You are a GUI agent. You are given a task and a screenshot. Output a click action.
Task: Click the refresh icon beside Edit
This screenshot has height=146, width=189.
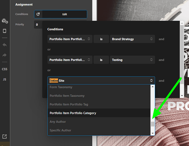(x=38, y=14)
